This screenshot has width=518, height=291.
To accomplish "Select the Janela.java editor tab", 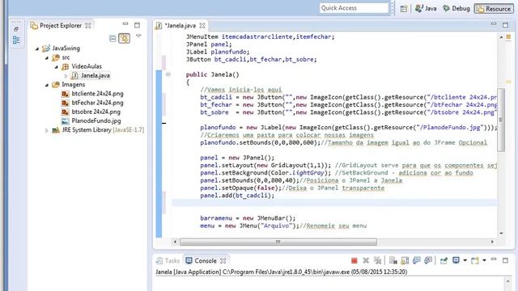I will coord(180,25).
